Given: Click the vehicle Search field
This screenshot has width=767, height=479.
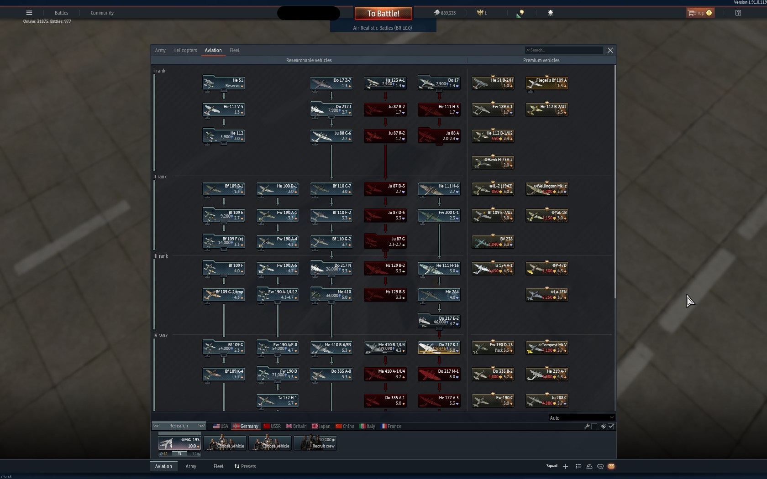Looking at the screenshot, I should 564,50.
